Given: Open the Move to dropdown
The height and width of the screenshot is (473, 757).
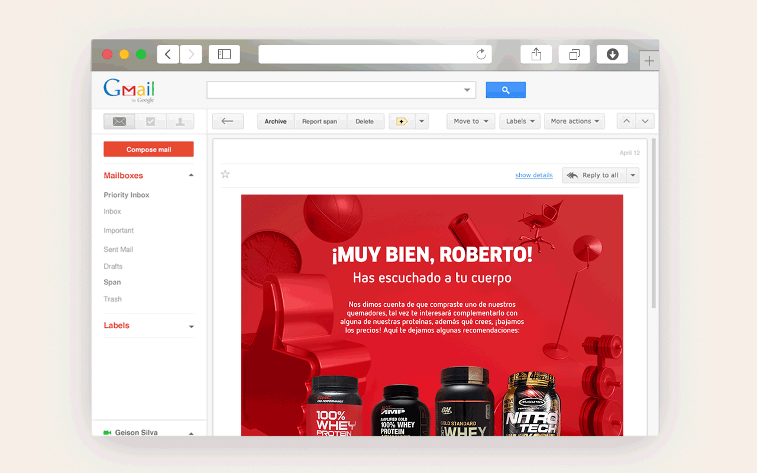Looking at the screenshot, I should [x=471, y=121].
